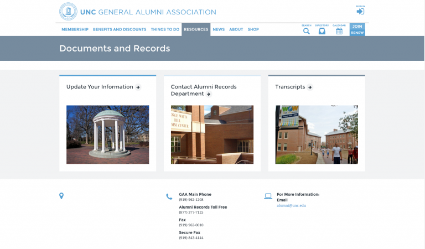
Task: Click arrow icon beside Transcripts
Action: [310, 87]
